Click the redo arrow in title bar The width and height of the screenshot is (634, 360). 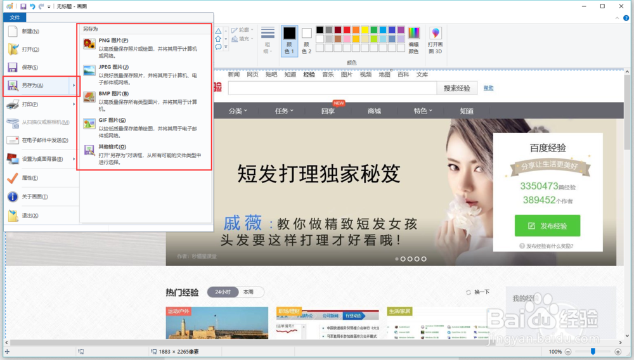point(41,6)
